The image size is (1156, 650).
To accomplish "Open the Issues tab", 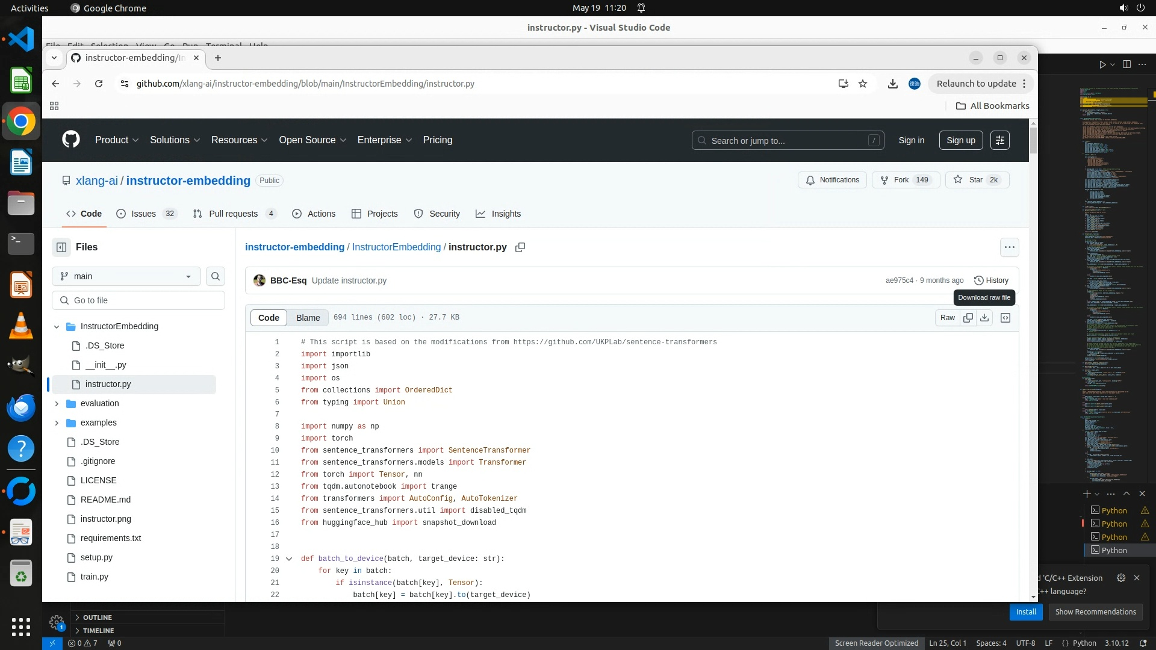I will [143, 214].
